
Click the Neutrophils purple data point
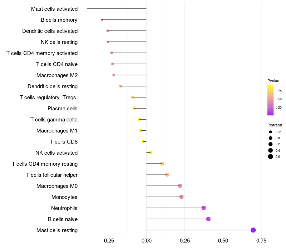click(203, 208)
